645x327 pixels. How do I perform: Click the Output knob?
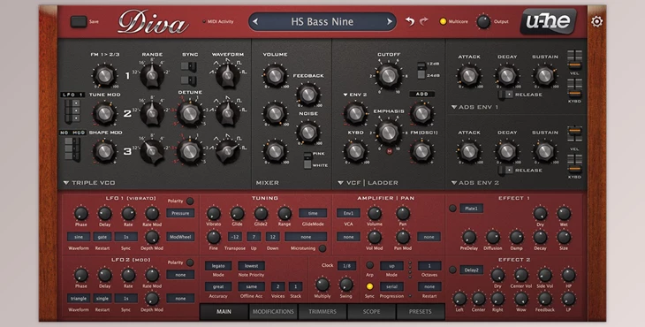[x=483, y=22]
